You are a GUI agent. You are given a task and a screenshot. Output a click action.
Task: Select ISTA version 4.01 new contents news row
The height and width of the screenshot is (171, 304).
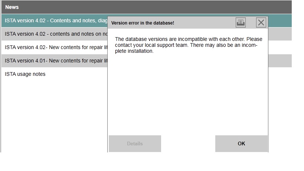pyautogui.click(x=56, y=61)
